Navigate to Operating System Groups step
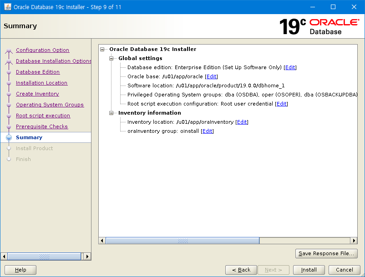365x277 pixels. click(50, 105)
